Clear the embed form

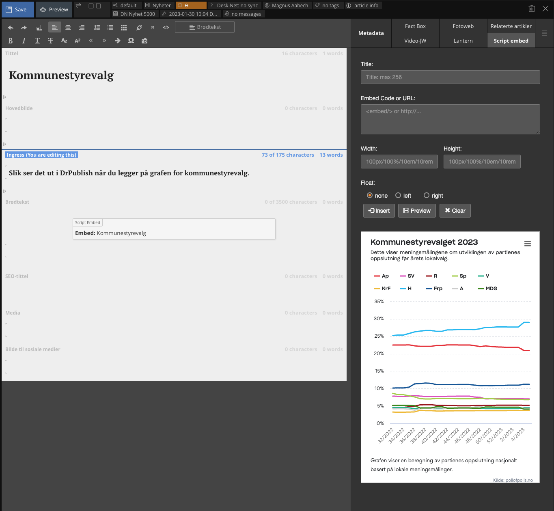coord(455,211)
